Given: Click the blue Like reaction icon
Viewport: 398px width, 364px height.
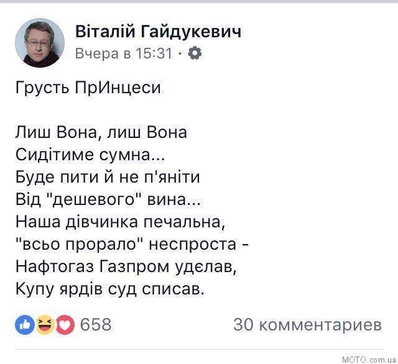Looking at the screenshot, I should click(25, 325).
